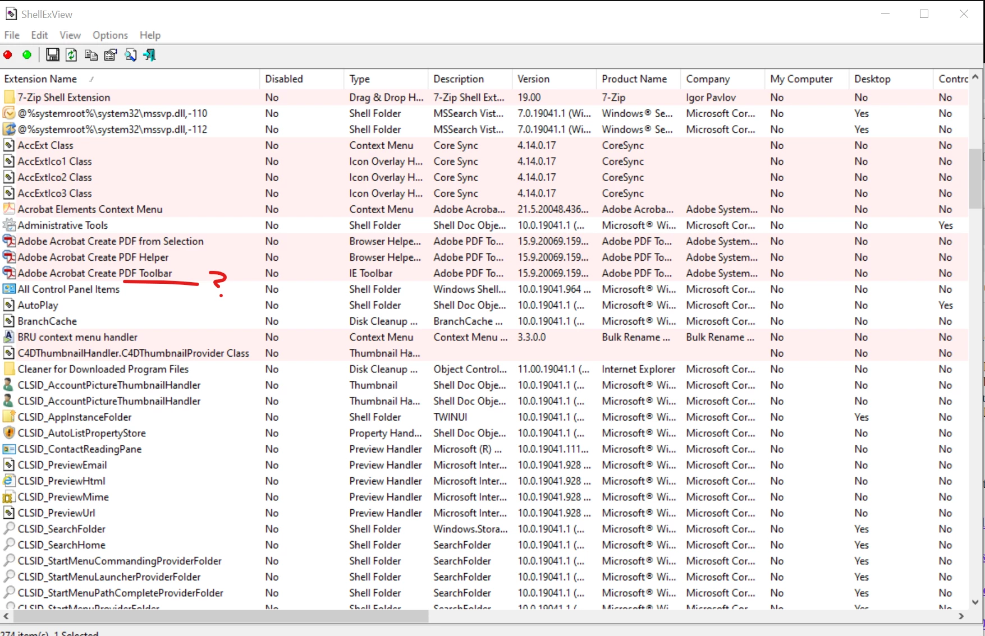
Task: Click the CLSID_AutoListPropertyStore shield icon
Action: click(9, 433)
